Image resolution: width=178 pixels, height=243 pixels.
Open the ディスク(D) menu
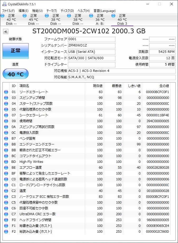click(67, 11)
